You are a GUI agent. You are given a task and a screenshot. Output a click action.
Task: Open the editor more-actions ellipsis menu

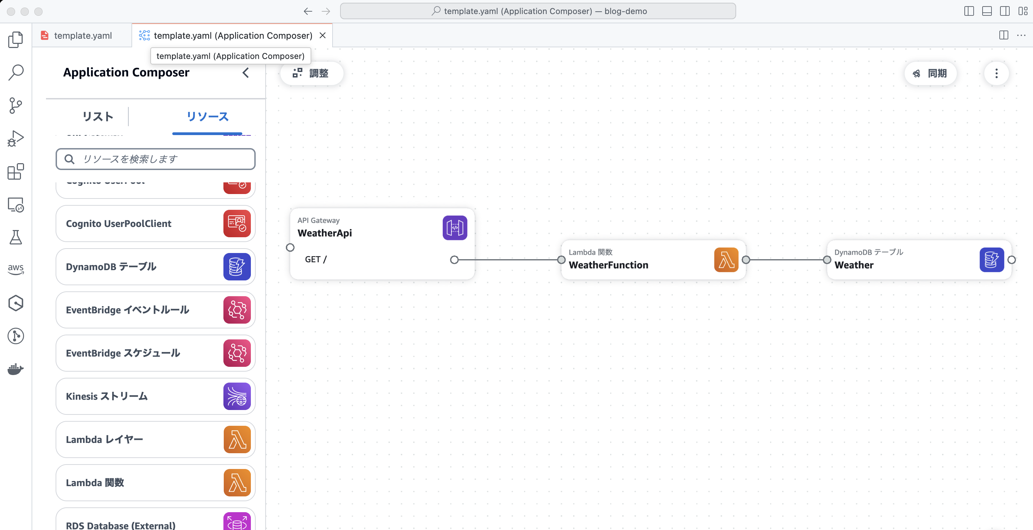click(x=1022, y=35)
